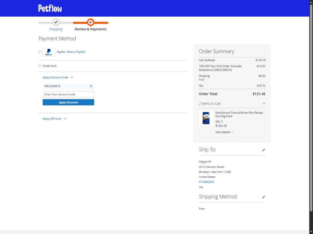Go back to Shipping step

pos(56,29)
